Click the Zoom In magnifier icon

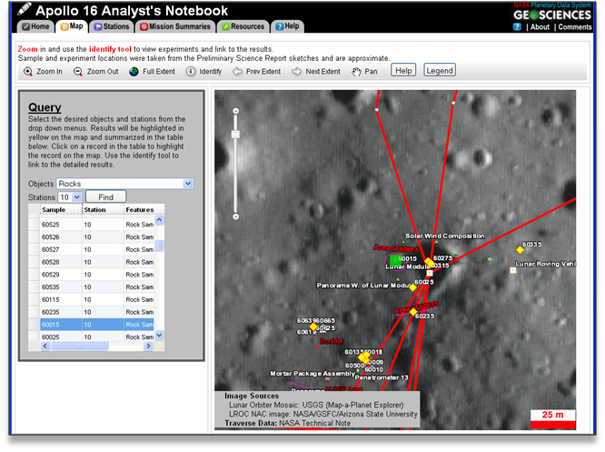28,72
